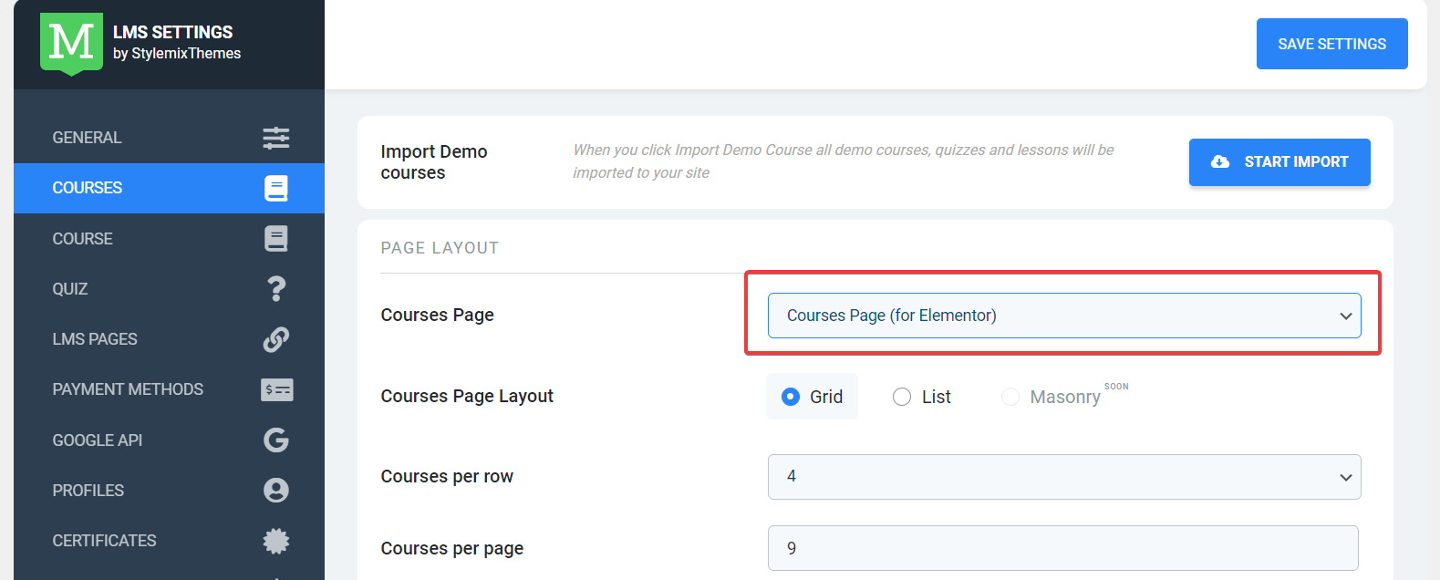Click the cloud icon on Start Import
Viewport: 1440px width, 580px height.
pos(1219,161)
